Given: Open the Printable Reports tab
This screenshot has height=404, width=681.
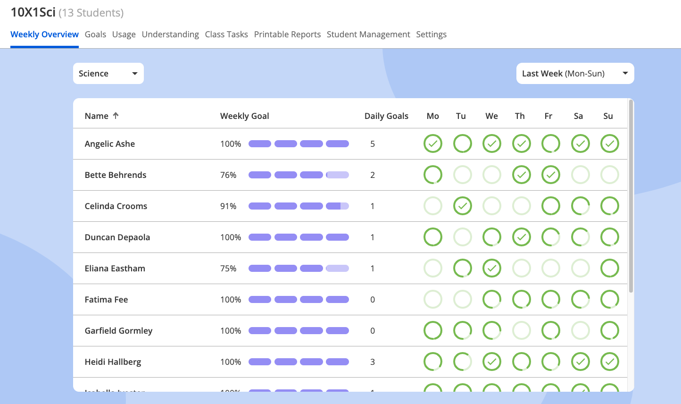Looking at the screenshot, I should coord(287,34).
